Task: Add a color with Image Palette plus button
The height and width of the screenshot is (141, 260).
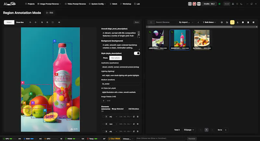Action: [x=103, y=101]
